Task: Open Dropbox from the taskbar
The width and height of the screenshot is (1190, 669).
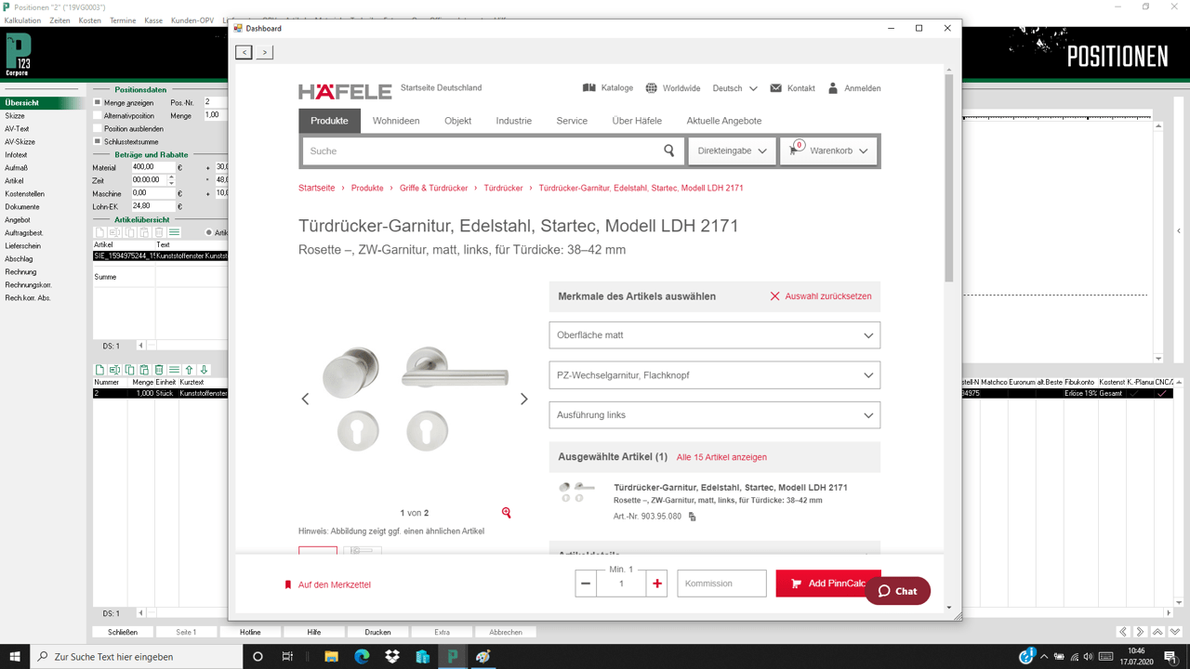Action: pos(392,656)
